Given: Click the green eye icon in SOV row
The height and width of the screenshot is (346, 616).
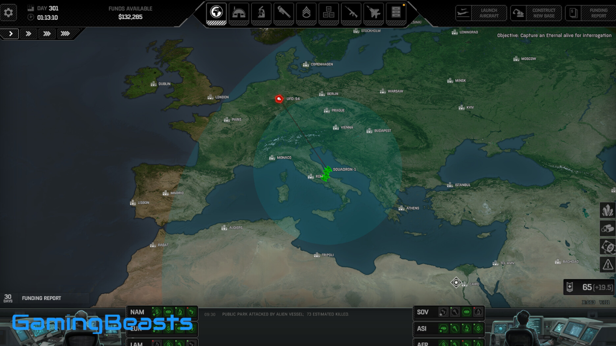Looking at the screenshot, I should pos(466,312).
